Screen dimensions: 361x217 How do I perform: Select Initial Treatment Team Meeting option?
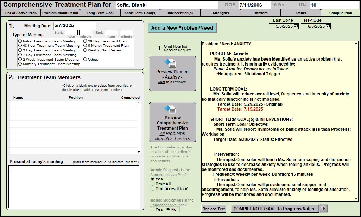click(20, 41)
